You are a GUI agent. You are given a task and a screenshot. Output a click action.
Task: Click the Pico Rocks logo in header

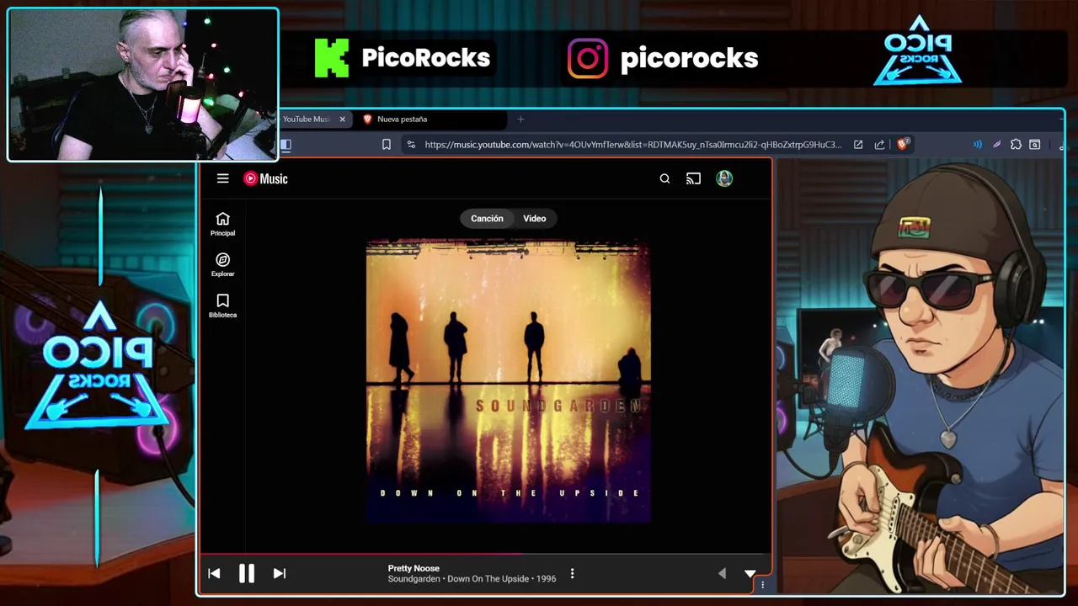[918, 50]
